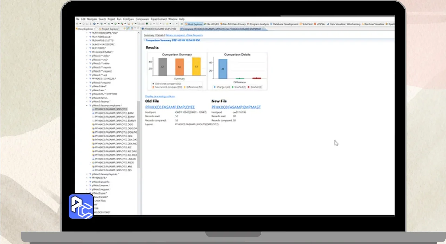Click filter icon of pfhkxc0.javainfo row
Viewport: 446px width, 244px height.
[90, 182]
